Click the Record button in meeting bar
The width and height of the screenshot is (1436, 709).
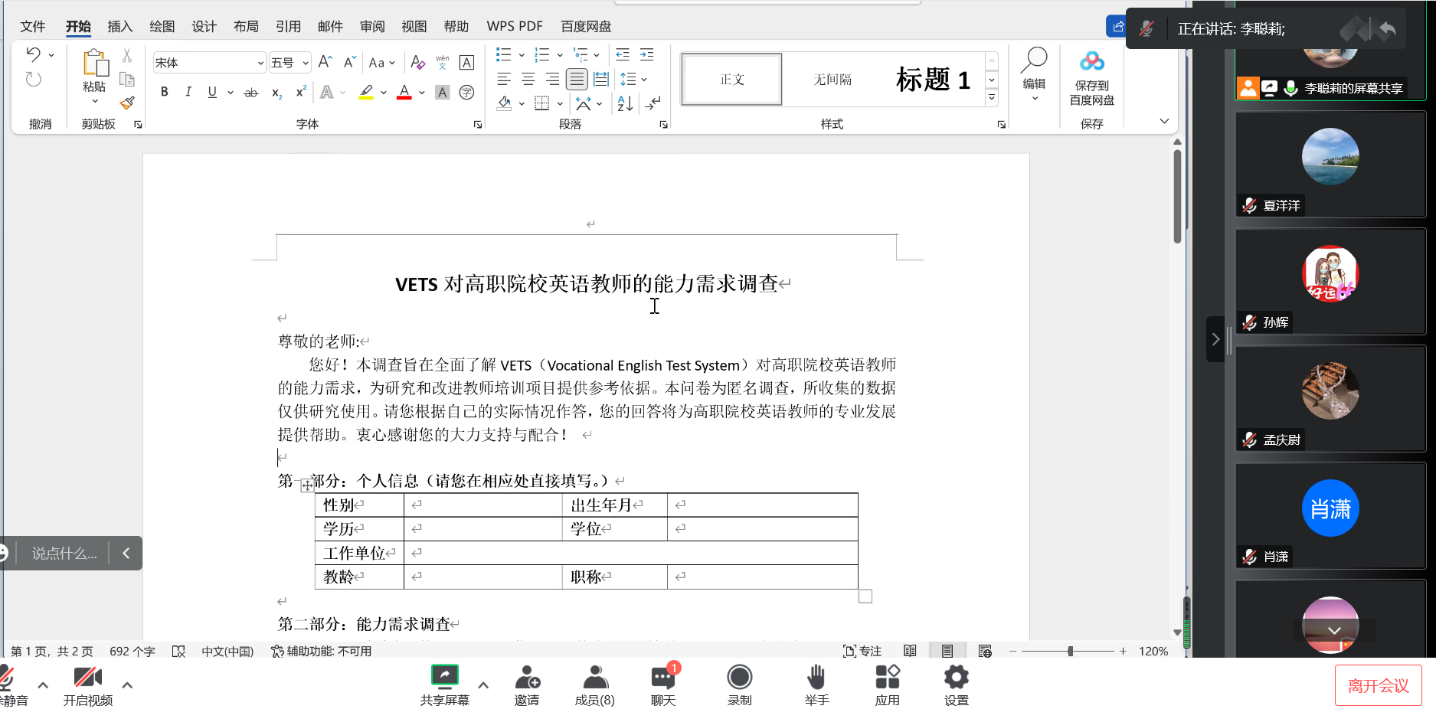pyautogui.click(x=739, y=684)
